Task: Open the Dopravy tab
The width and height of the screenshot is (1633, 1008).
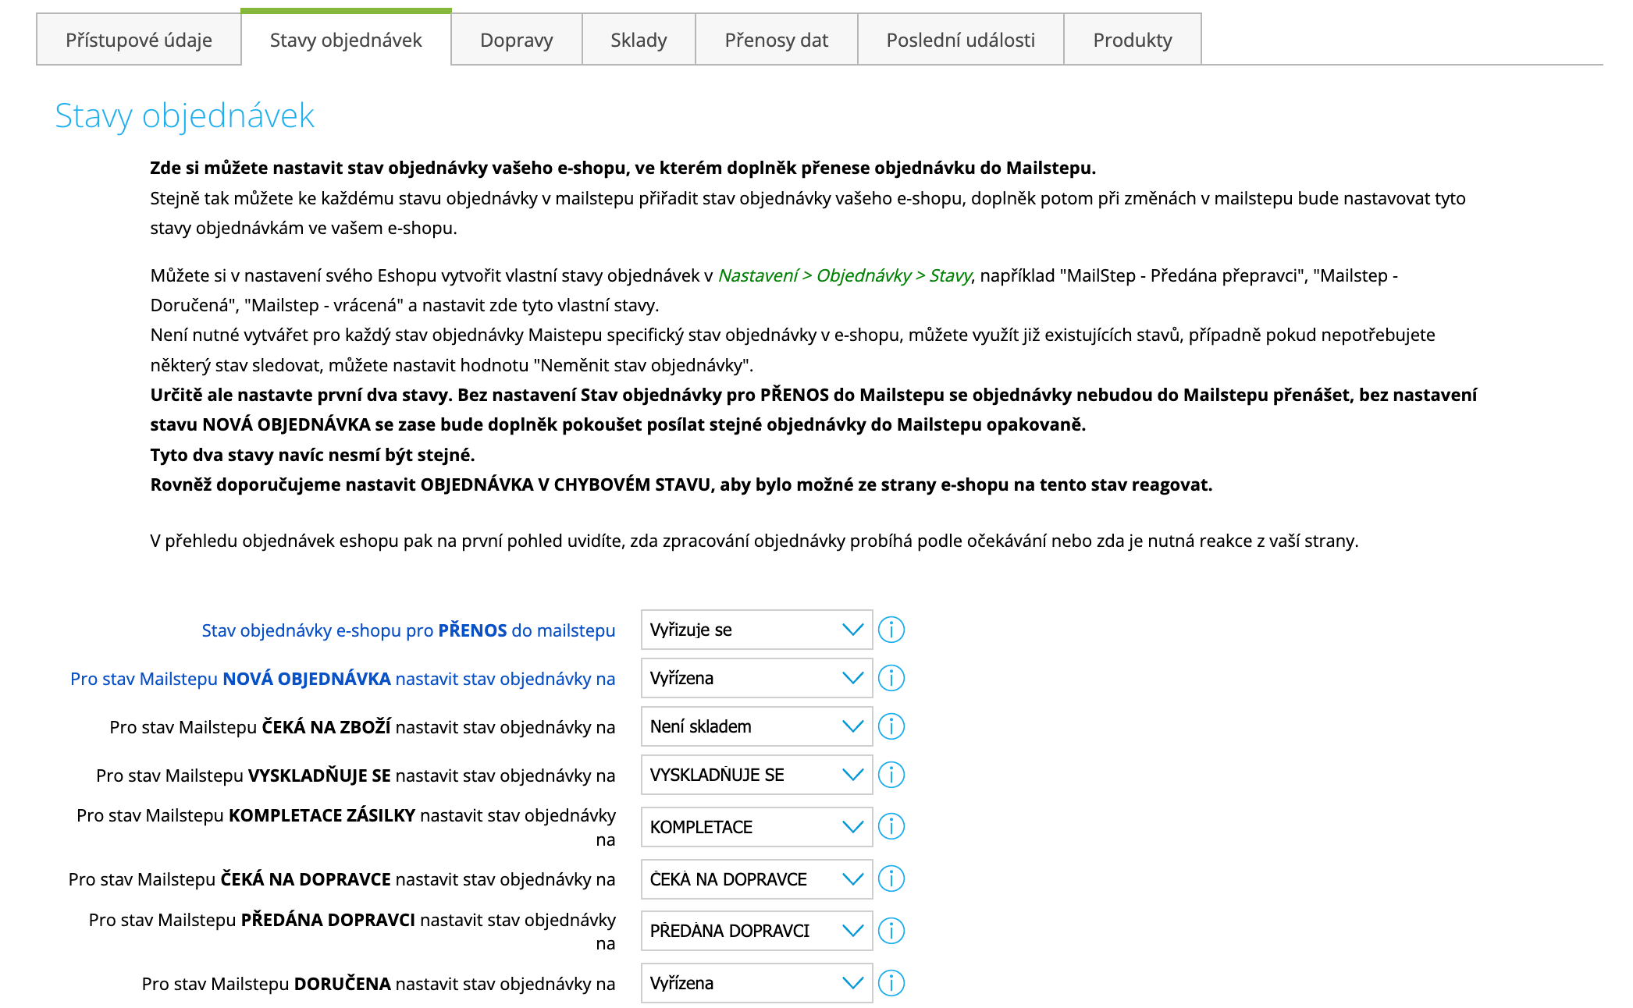Action: 516,40
